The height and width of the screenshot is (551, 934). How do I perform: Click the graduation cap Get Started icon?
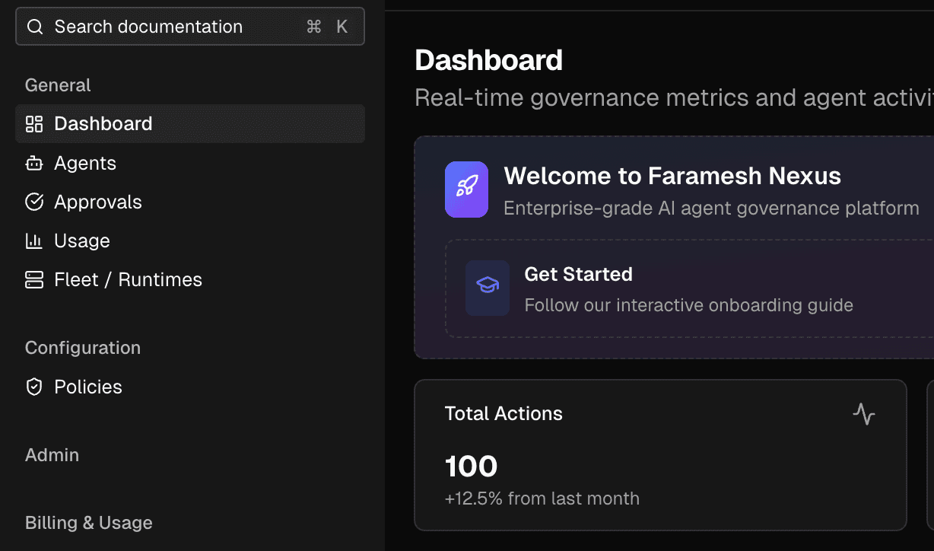coord(488,288)
